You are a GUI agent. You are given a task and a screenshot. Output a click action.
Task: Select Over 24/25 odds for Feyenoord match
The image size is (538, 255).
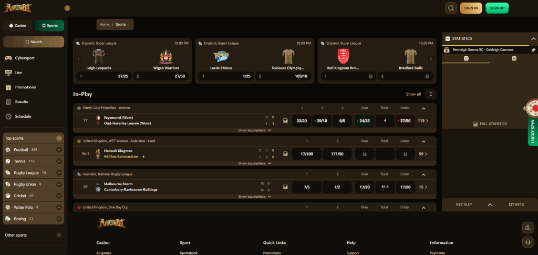tap(365, 121)
